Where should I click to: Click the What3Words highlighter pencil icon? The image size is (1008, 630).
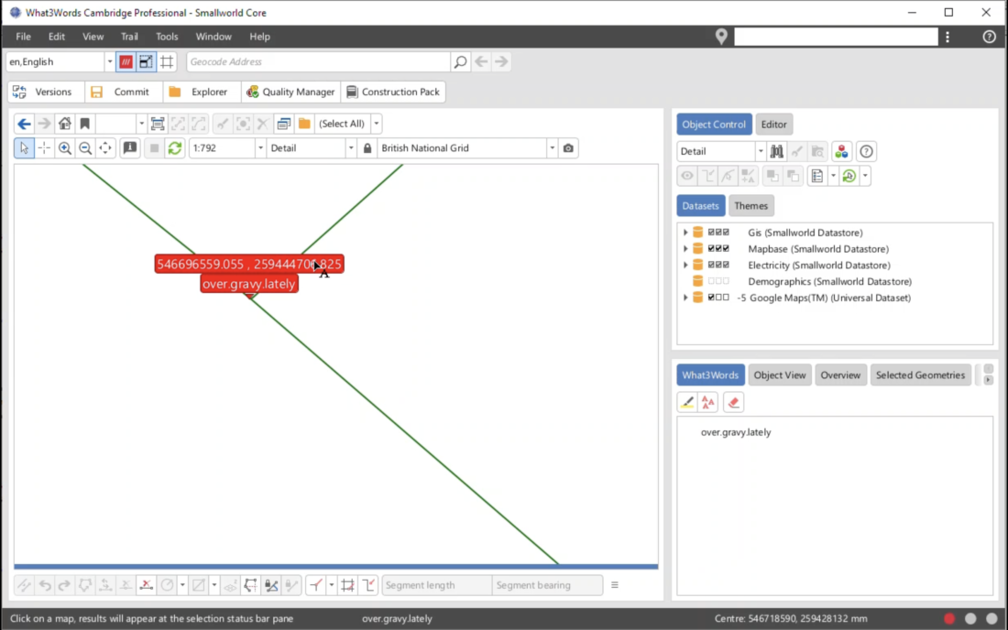(x=687, y=403)
